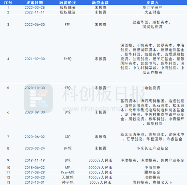Click 未披露 amount in F轮 row
The image size is (187, 185).
[x=100, y=25]
